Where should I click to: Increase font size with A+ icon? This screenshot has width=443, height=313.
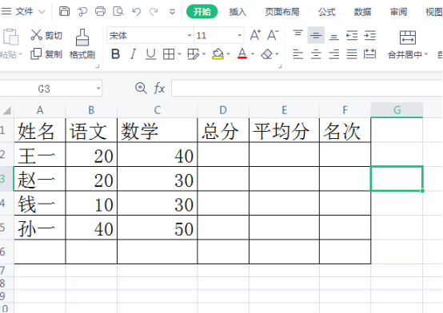255,35
